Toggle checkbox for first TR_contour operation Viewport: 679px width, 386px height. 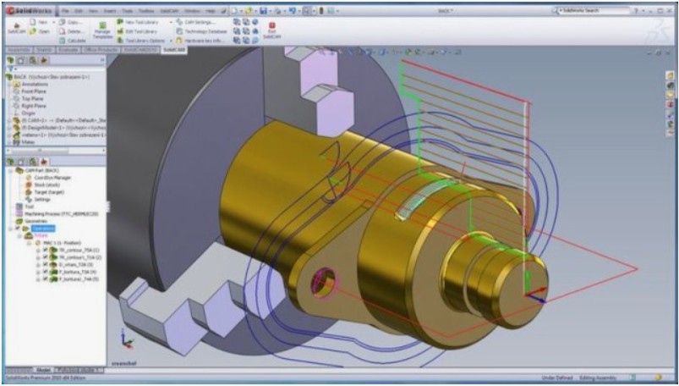pyautogui.click(x=44, y=251)
